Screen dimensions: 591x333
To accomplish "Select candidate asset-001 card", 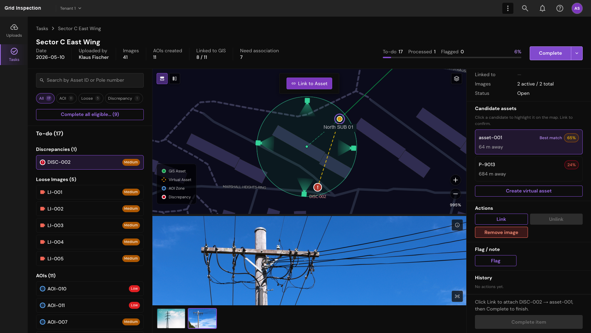I will click(529, 142).
